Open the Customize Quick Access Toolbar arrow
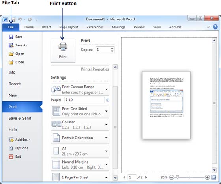221x184 pixels. 36,20
